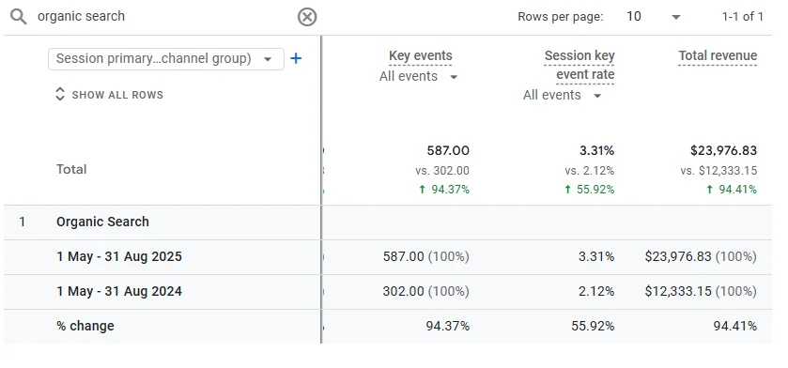
Task: Click the 94.41% cell in % change row
Action: click(x=735, y=327)
